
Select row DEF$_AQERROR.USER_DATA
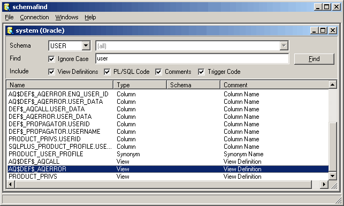coord(167,117)
